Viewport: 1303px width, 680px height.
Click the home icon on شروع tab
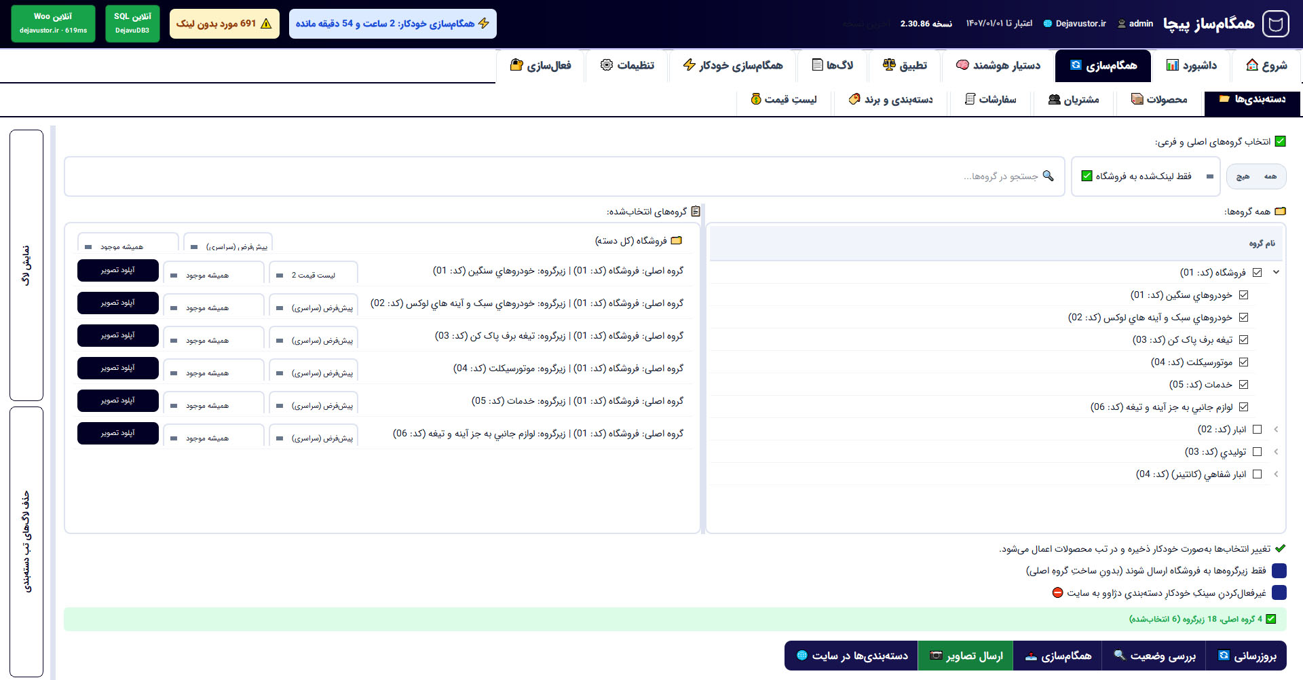[x=1252, y=65]
